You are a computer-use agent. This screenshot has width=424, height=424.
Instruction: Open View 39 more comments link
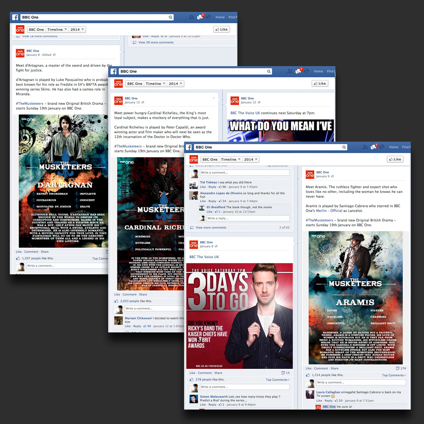click(156, 42)
